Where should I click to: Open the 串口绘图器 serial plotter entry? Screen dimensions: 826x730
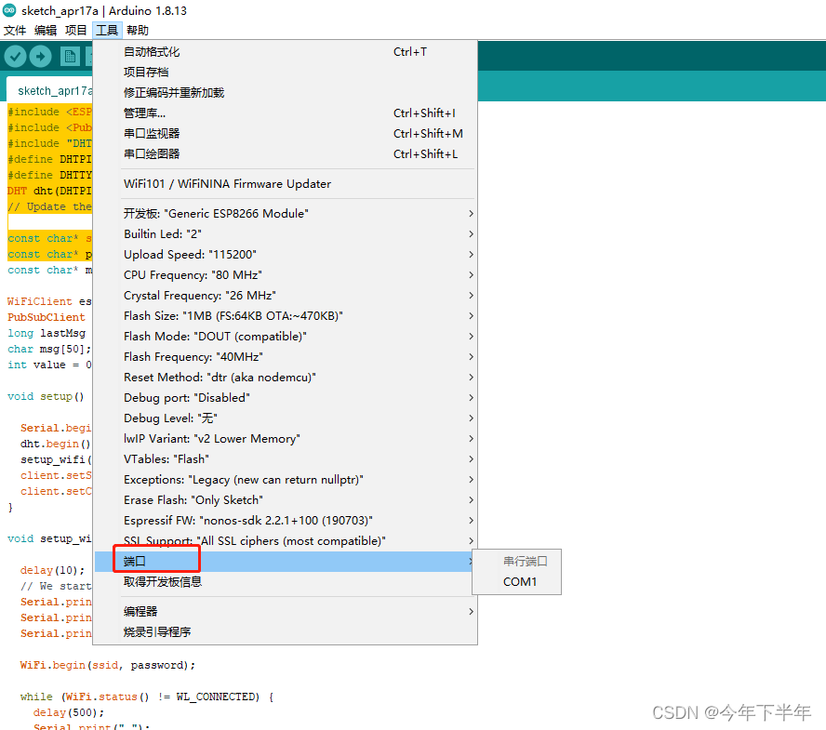pos(165,153)
